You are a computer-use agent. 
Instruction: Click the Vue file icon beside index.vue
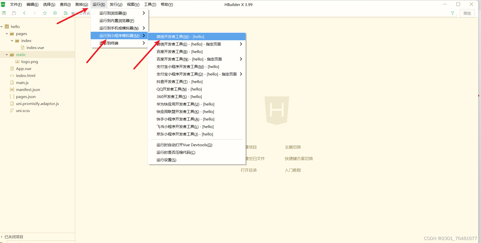[x=23, y=47]
